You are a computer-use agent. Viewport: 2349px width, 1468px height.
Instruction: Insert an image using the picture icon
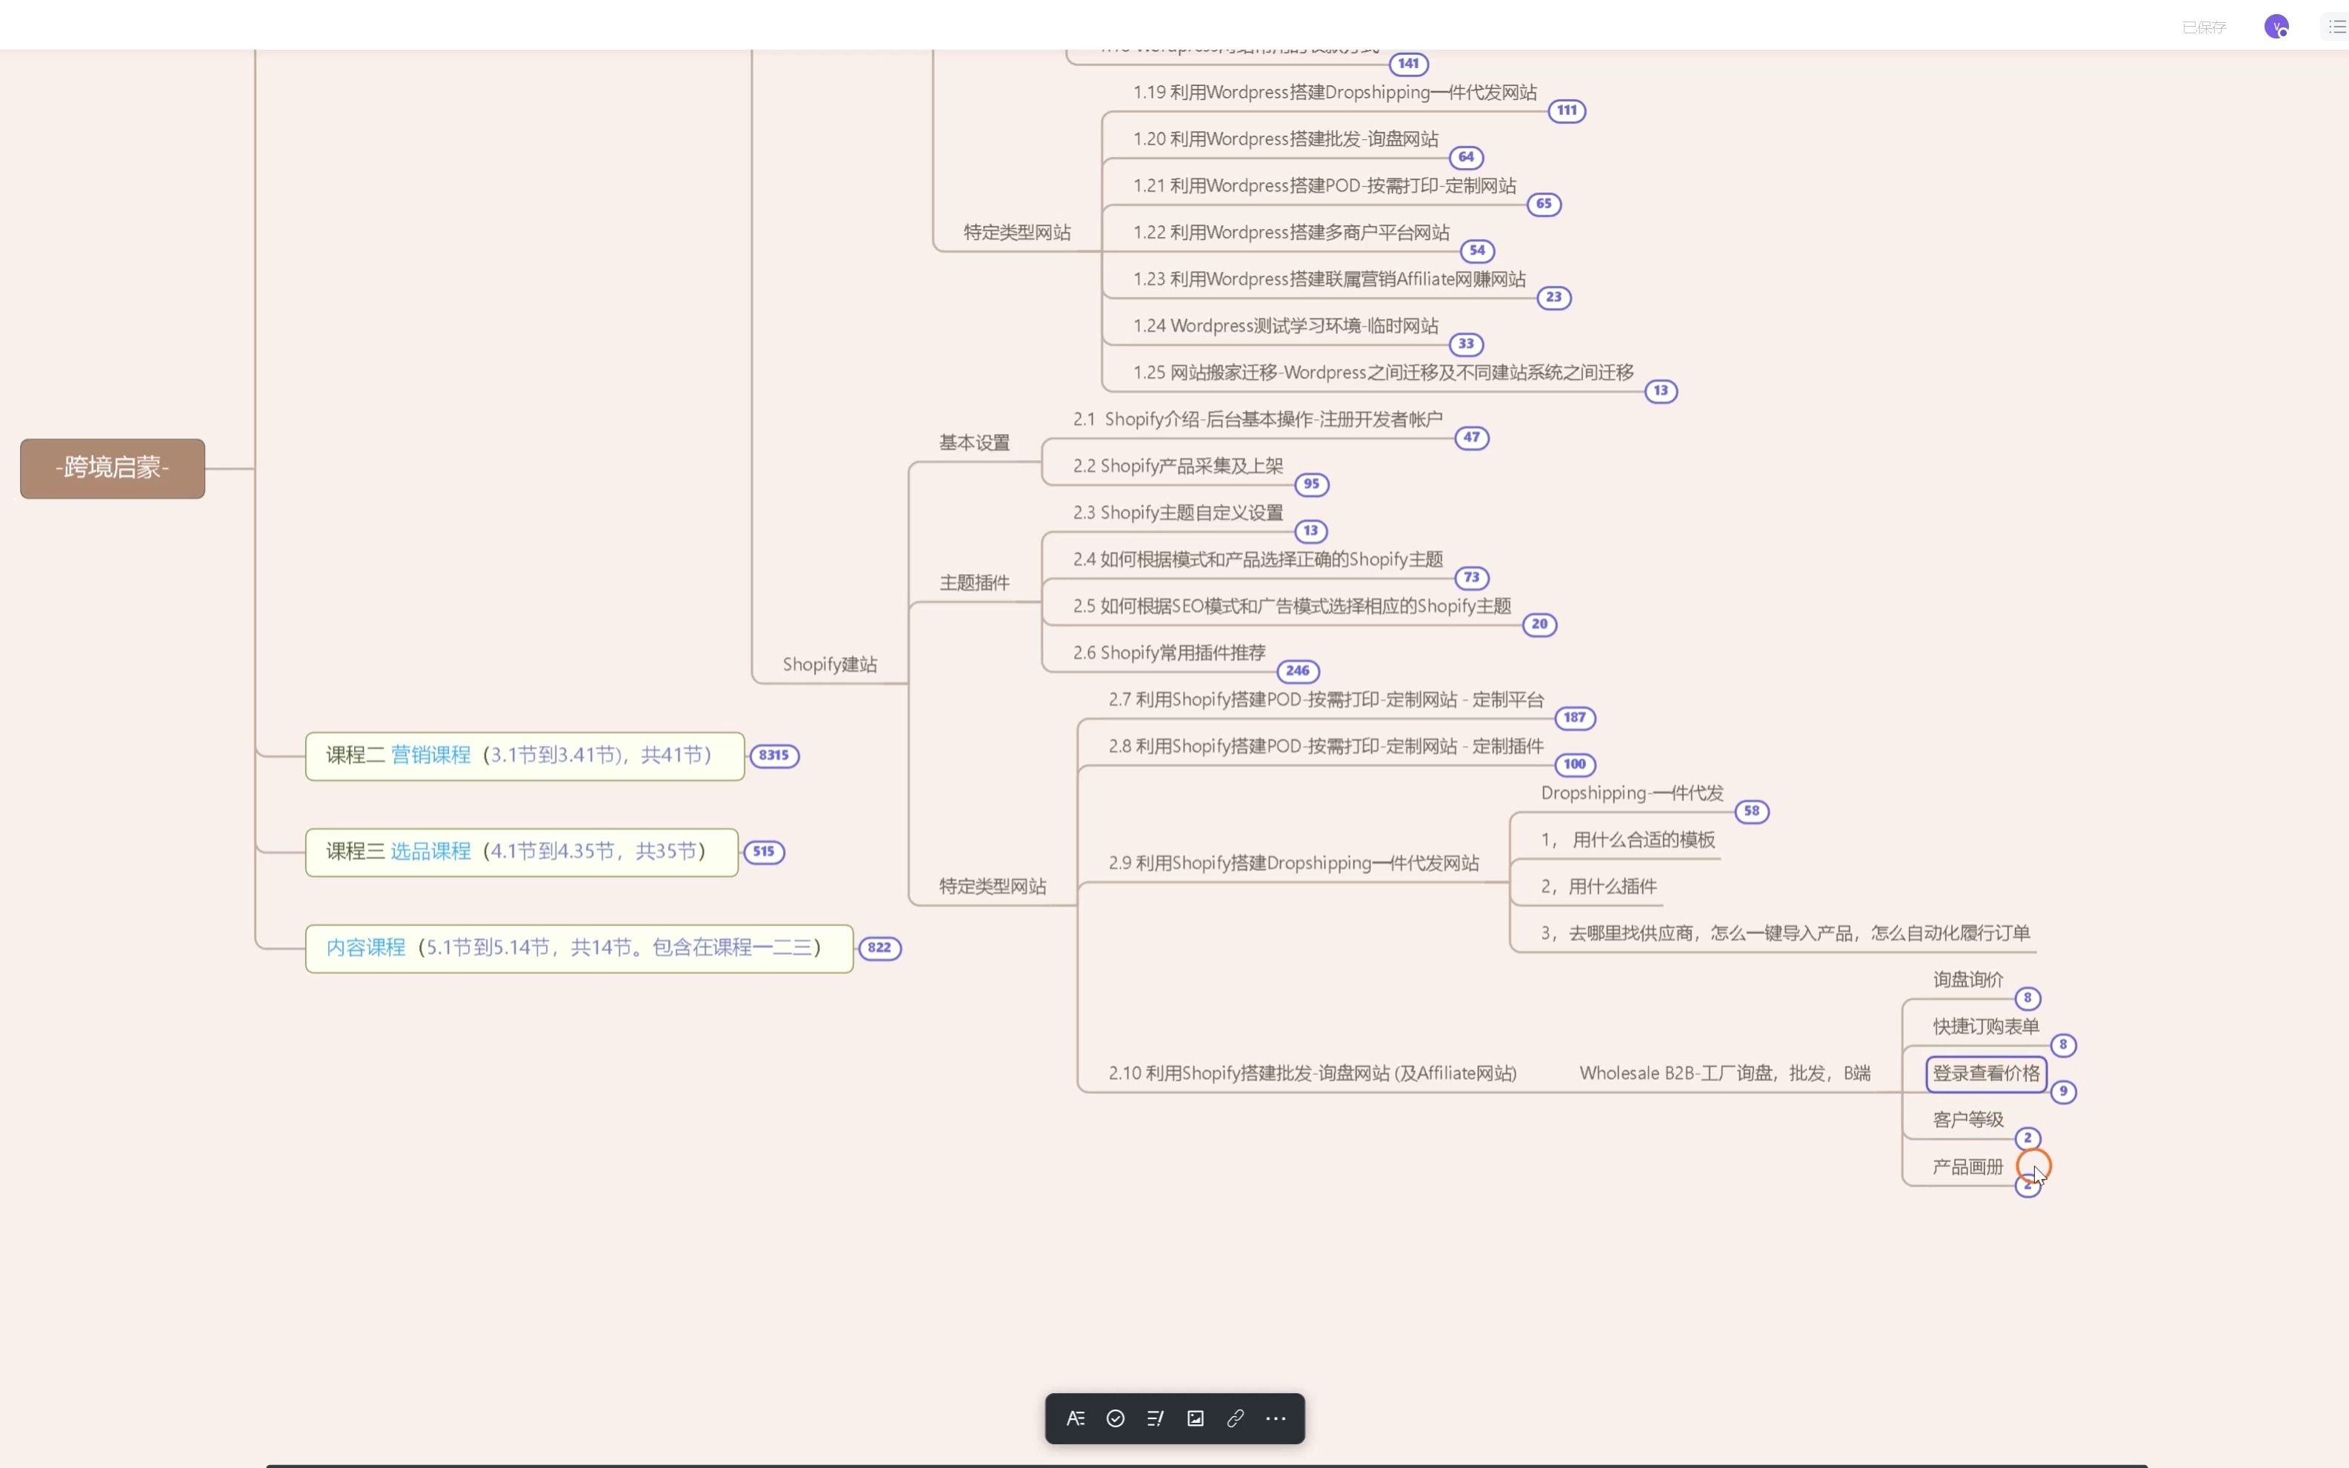pyautogui.click(x=1194, y=1418)
